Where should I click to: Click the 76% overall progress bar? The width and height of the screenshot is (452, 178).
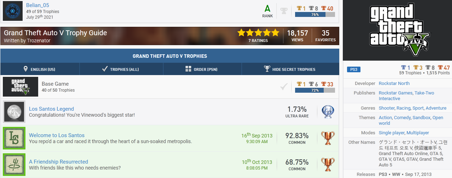coord(315,14)
